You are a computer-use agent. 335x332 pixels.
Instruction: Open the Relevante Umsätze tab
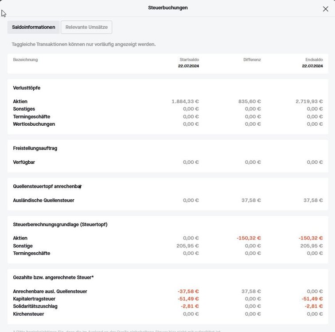pyautogui.click(x=86, y=27)
